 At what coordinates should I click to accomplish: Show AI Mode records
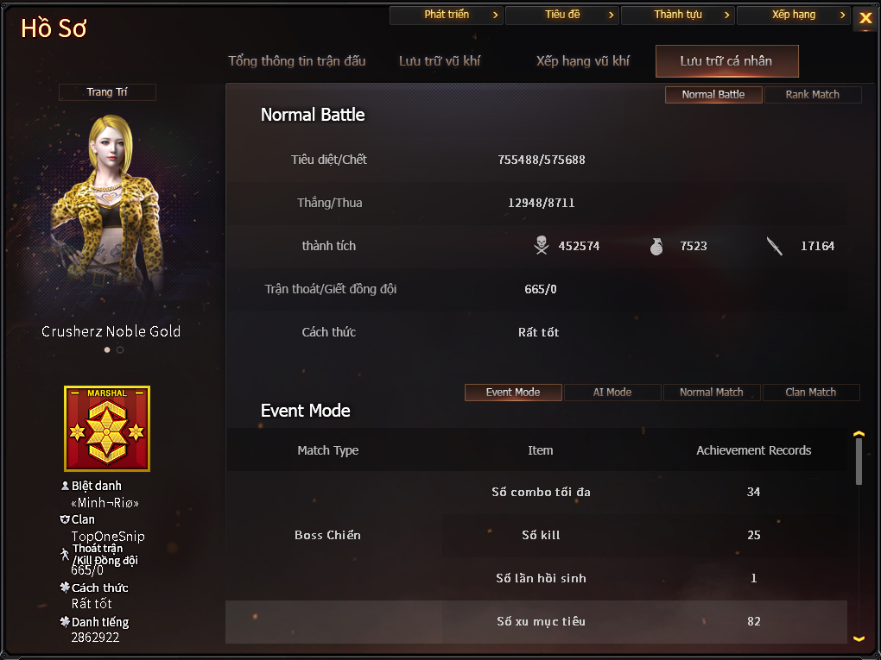coord(612,393)
